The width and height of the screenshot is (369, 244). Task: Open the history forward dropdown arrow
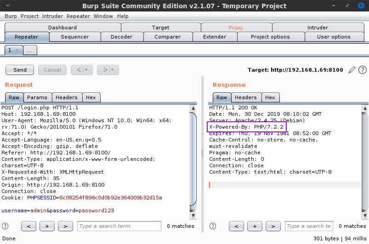113,70
